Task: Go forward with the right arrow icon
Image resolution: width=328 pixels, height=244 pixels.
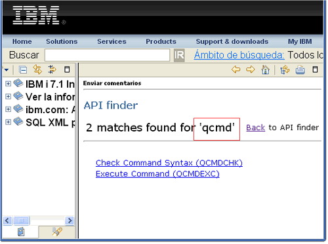Action: click(251, 70)
